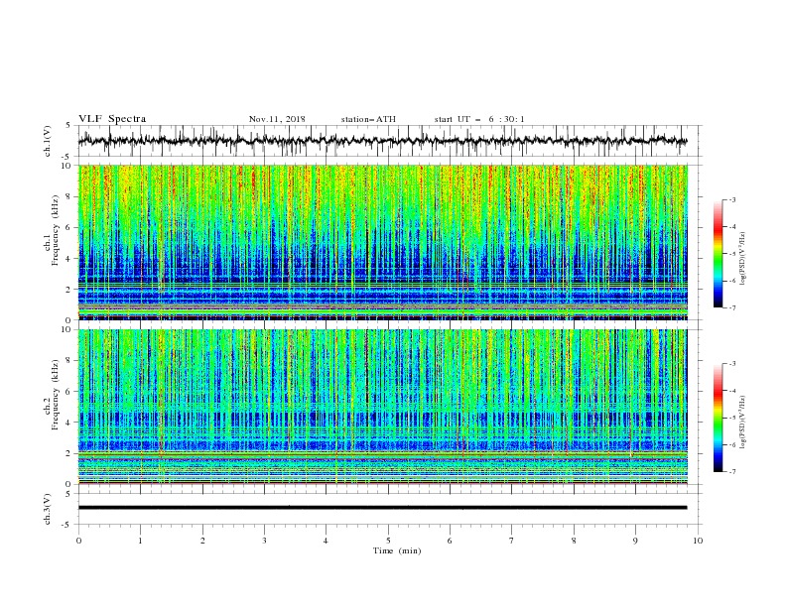Click the "station=ATH" header label

(x=368, y=119)
